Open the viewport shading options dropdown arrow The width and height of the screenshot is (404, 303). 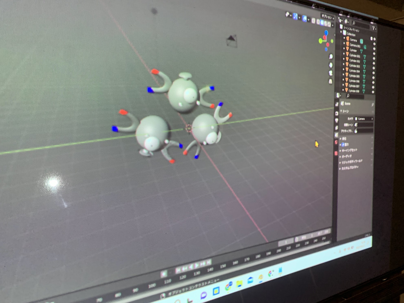333,25
